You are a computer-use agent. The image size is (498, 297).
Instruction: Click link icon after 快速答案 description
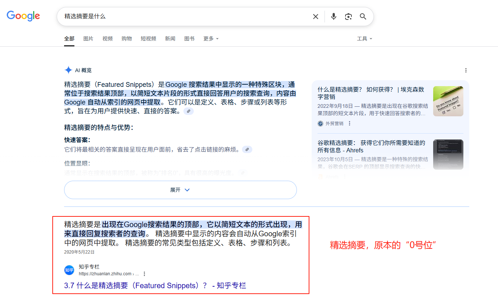pos(247,149)
